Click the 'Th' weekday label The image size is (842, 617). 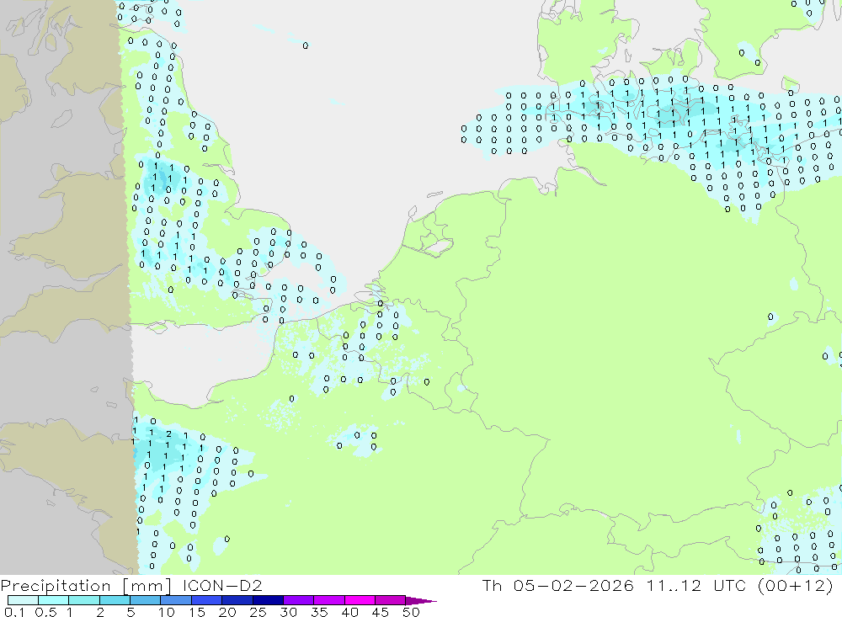(x=492, y=585)
